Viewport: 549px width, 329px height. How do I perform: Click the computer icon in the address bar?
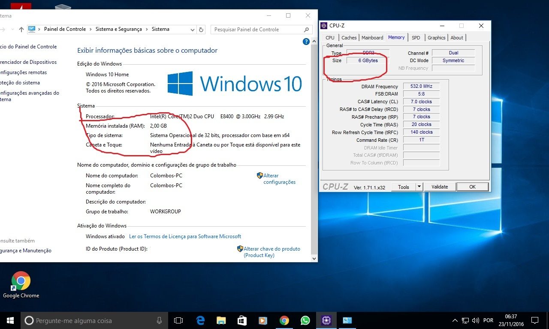(32, 29)
